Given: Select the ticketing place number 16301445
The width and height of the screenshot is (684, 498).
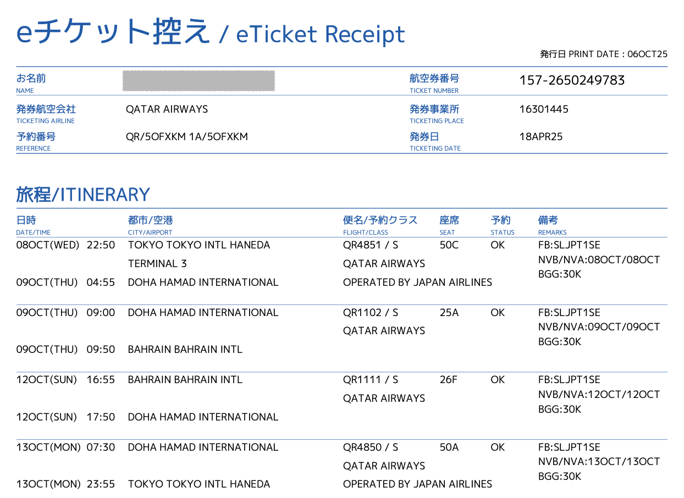Looking at the screenshot, I should [x=543, y=109].
